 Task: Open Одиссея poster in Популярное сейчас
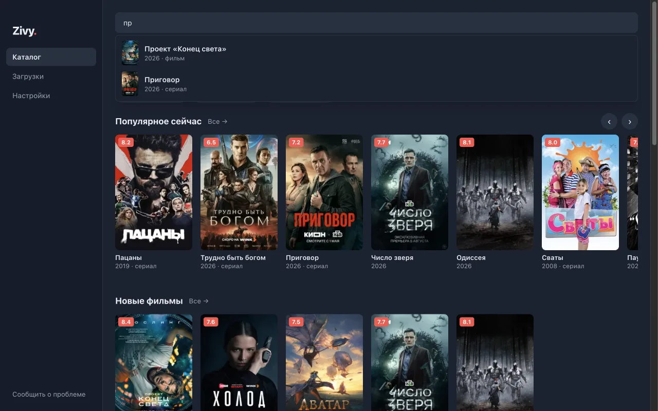495,193
